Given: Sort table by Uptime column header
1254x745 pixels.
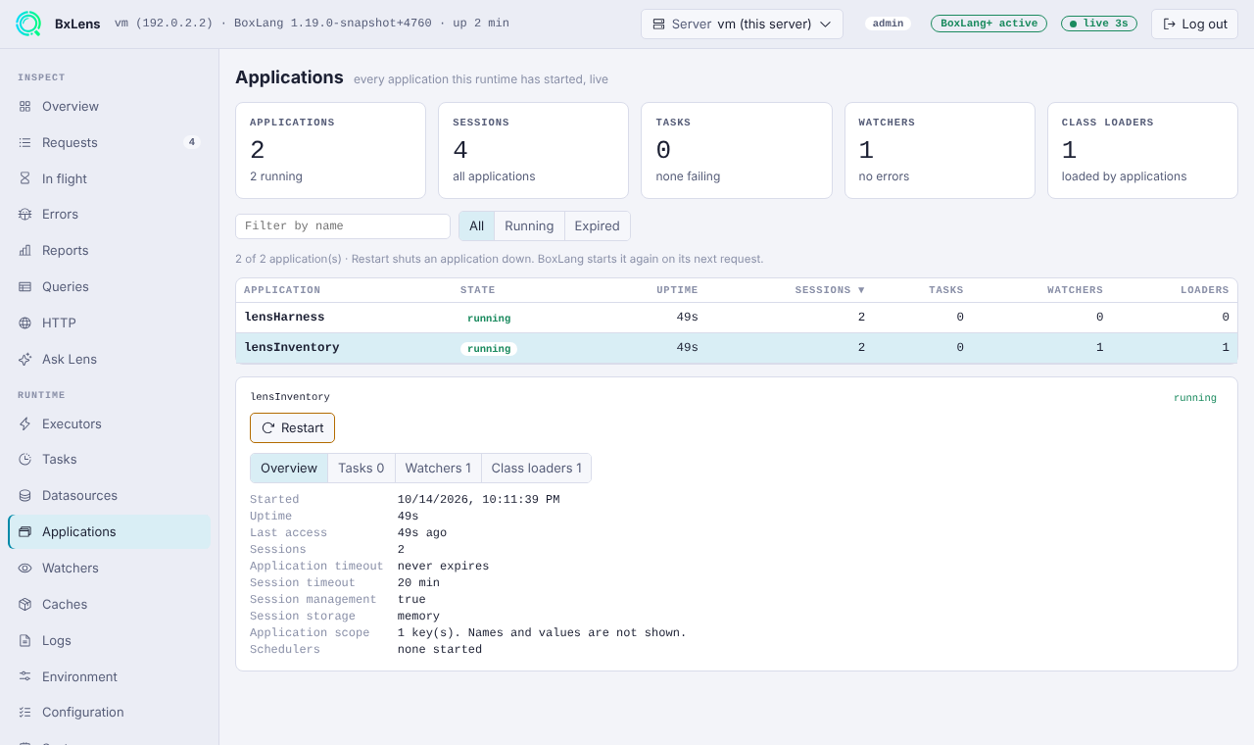Looking at the screenshot, I should [677, 290].
